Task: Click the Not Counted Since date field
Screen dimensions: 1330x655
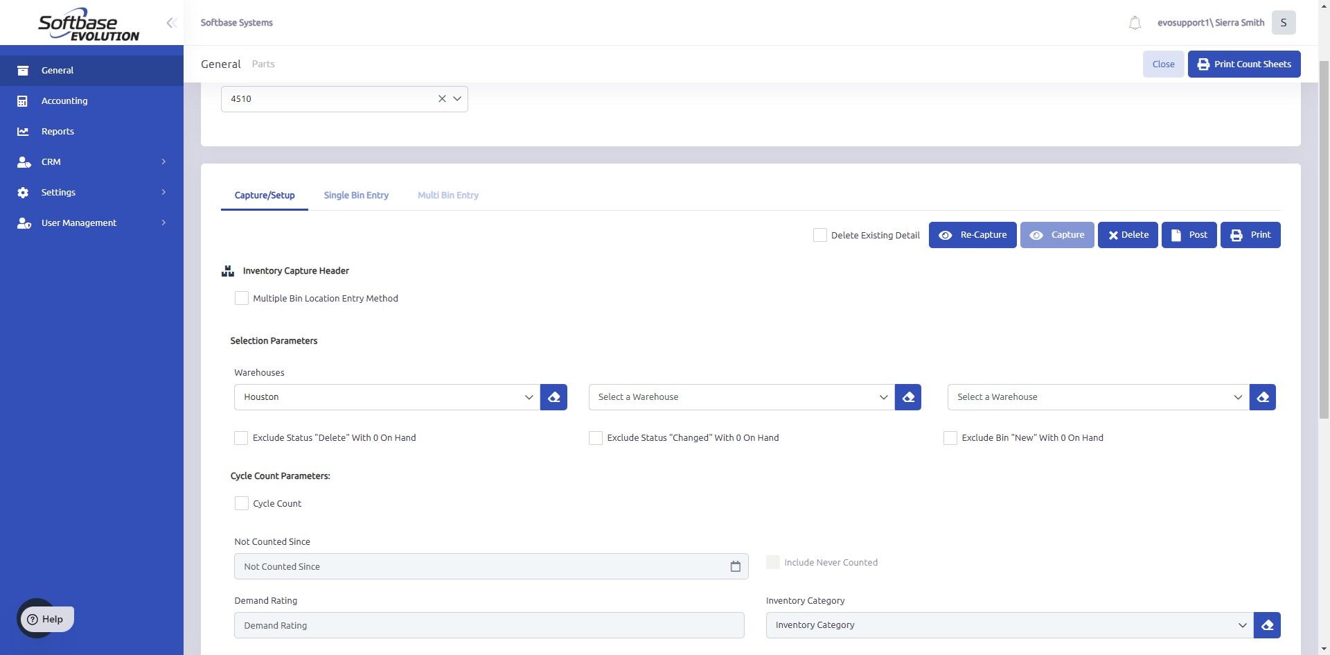Action: (491, 567)
